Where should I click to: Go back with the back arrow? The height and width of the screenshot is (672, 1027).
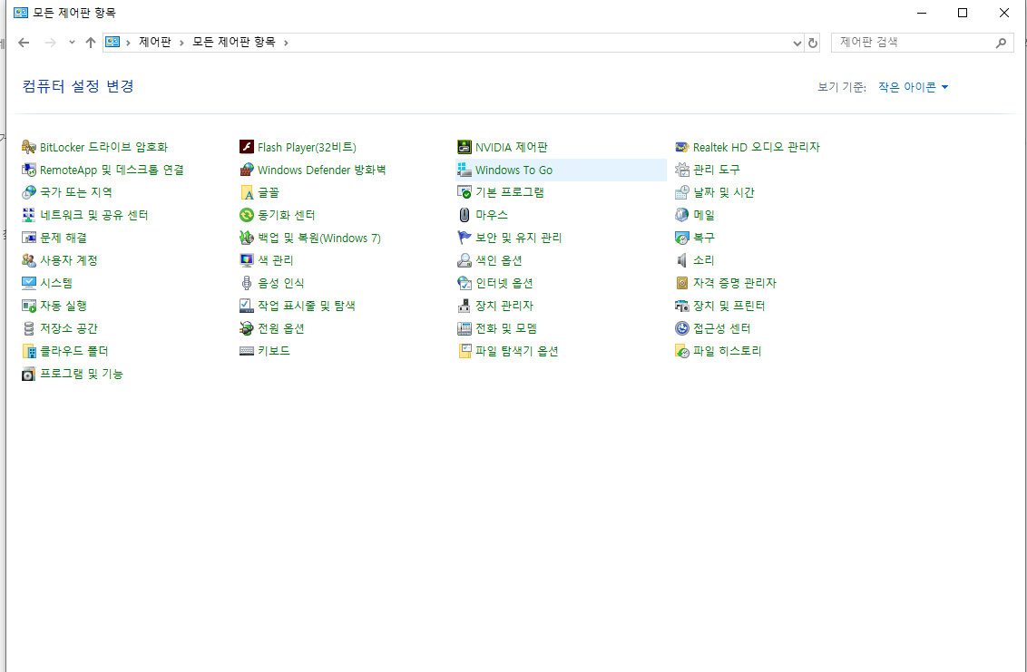(24, 43)
